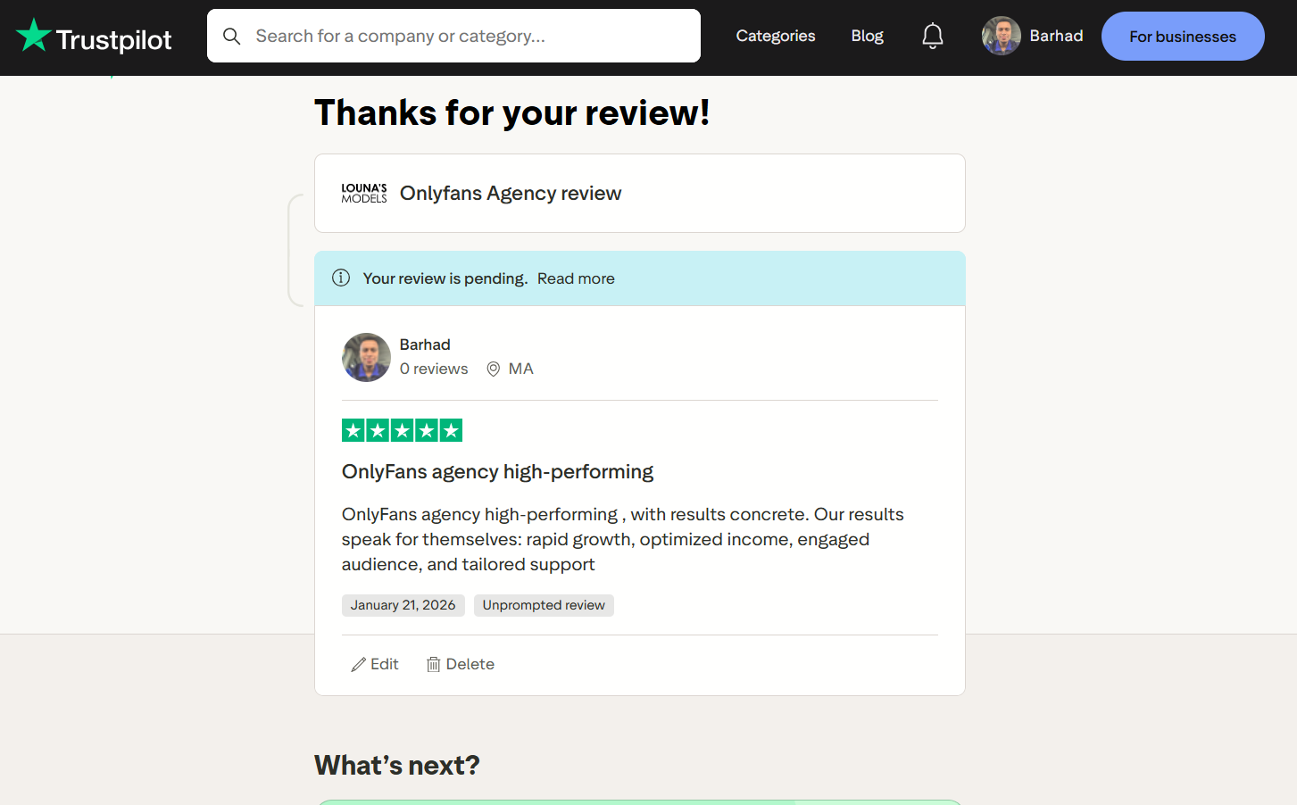Click the five-star rating image

click(x=402, y=431)
